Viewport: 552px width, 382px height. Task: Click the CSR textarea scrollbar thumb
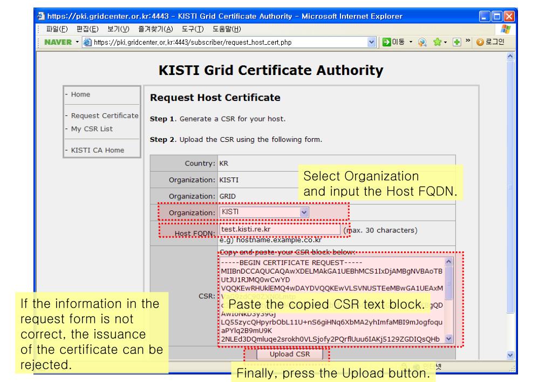[x=448, y=283]
